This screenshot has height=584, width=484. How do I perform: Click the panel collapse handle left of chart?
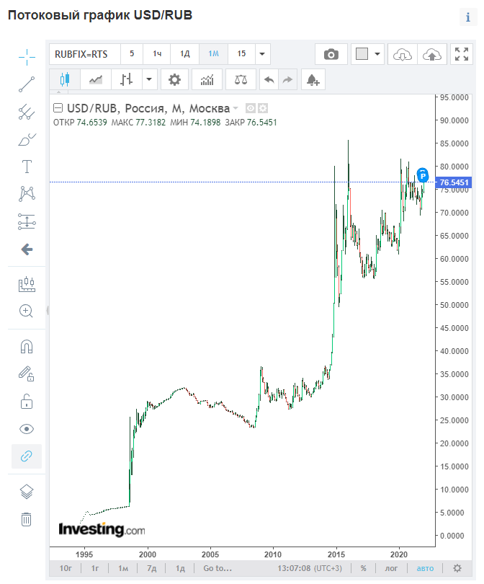coord(48,310)
